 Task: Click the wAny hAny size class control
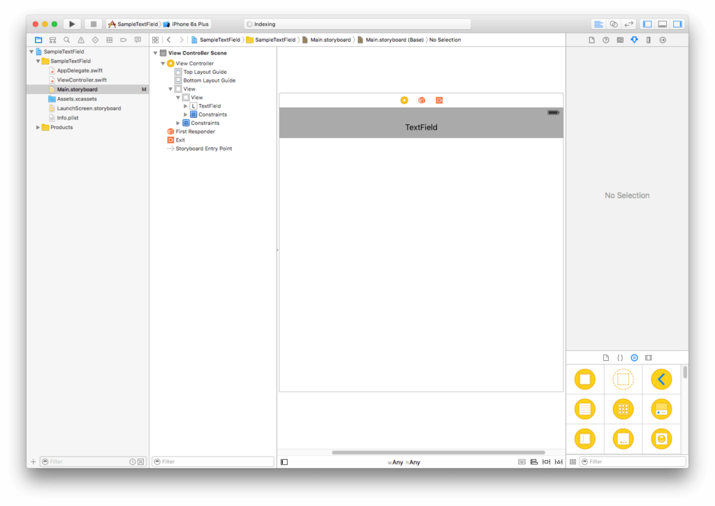pos(404,462)
